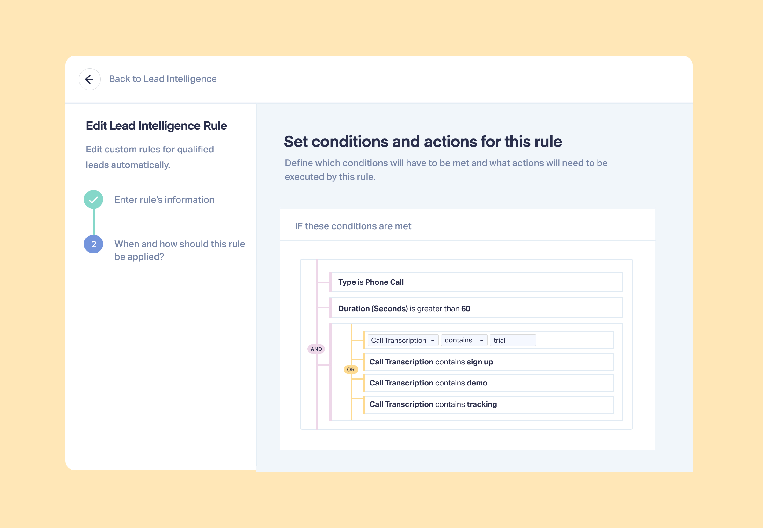
Task: Select the step 2 circle icon
Action: [x=94, y=244]
